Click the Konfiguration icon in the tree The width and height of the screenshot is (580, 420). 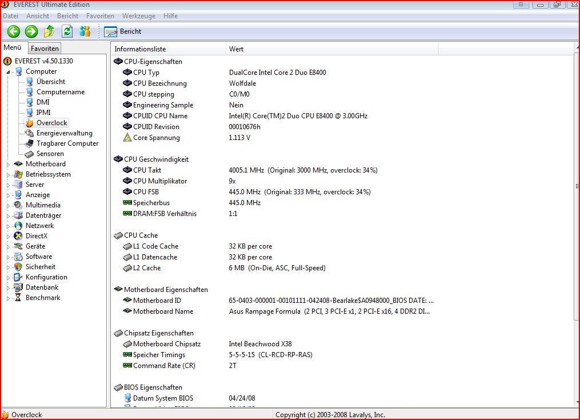[18, 277]
